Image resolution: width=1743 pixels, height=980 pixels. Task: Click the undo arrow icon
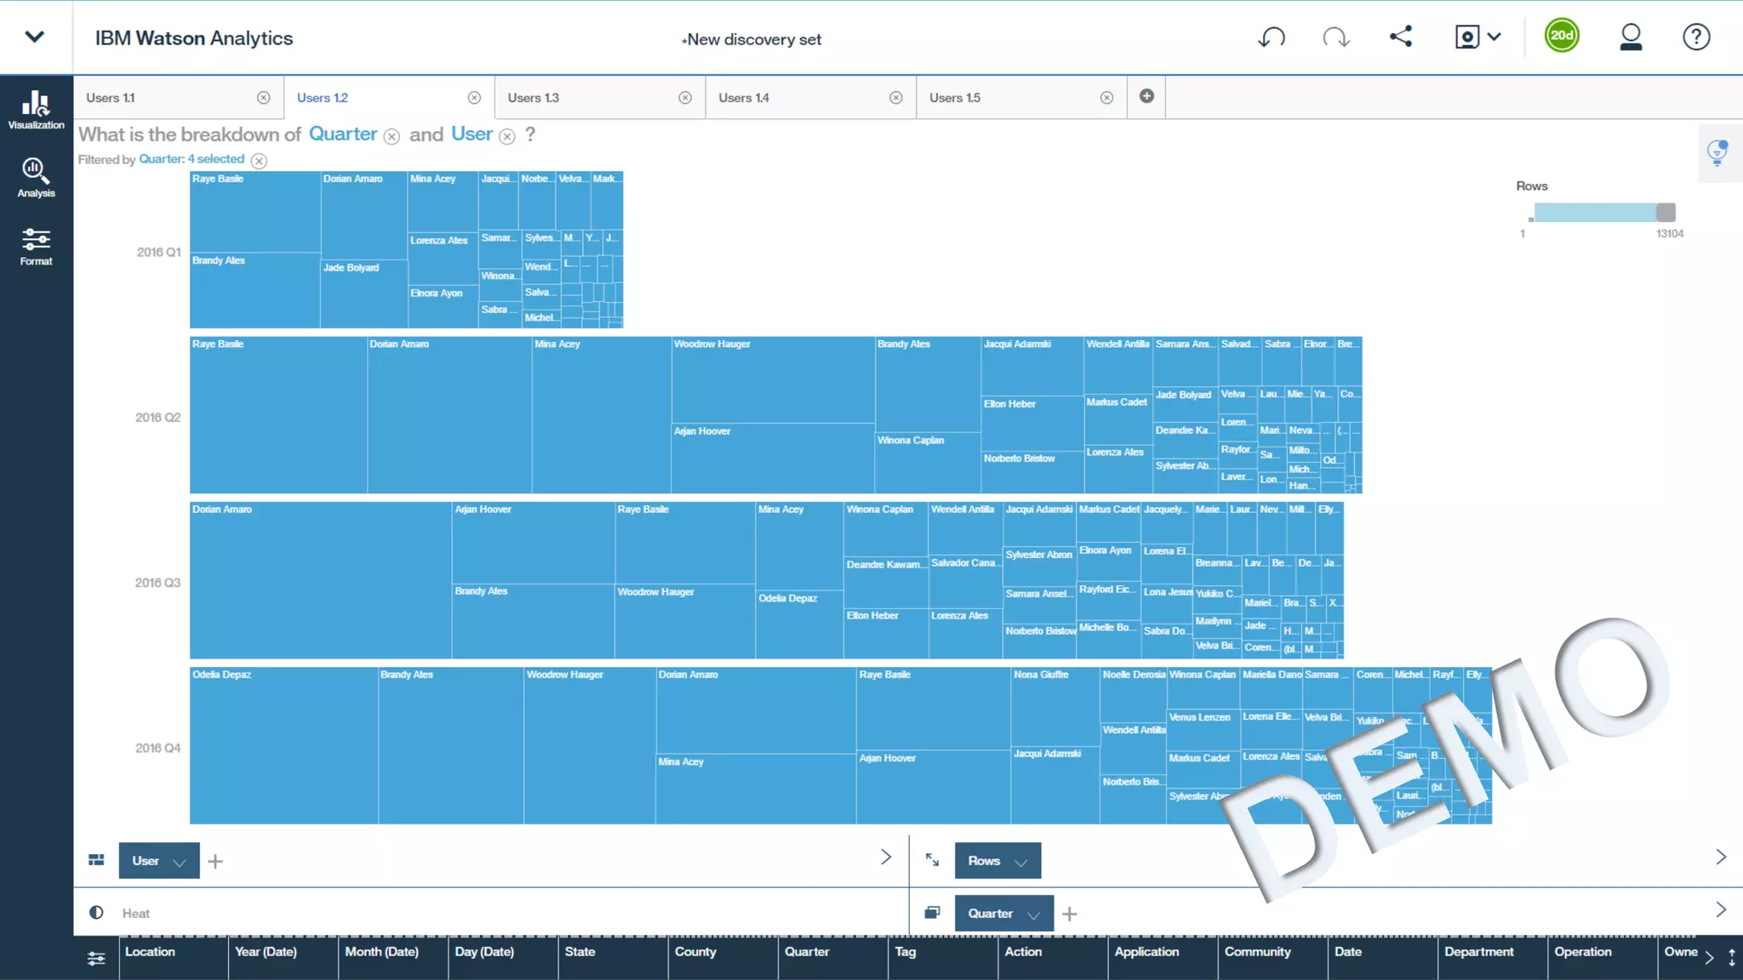coord(1272,37)
